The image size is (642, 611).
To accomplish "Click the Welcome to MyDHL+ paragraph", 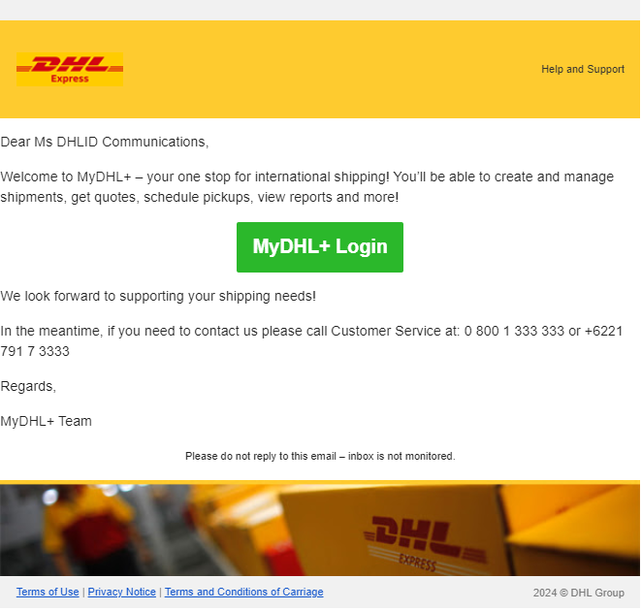I will tap(307, 187).
